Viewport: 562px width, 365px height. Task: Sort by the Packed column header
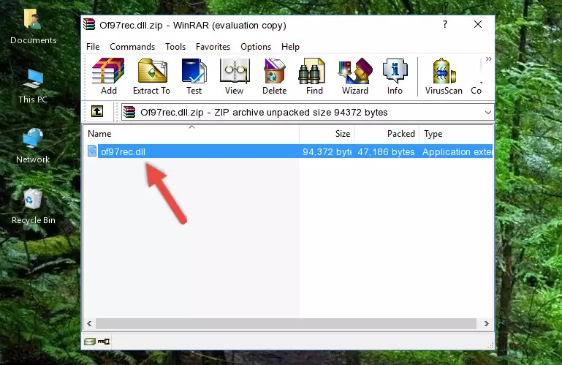387,134
